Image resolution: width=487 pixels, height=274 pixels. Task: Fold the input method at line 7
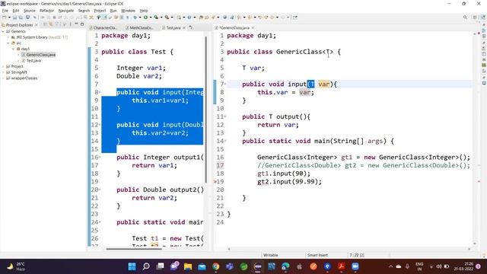[225, 84]
